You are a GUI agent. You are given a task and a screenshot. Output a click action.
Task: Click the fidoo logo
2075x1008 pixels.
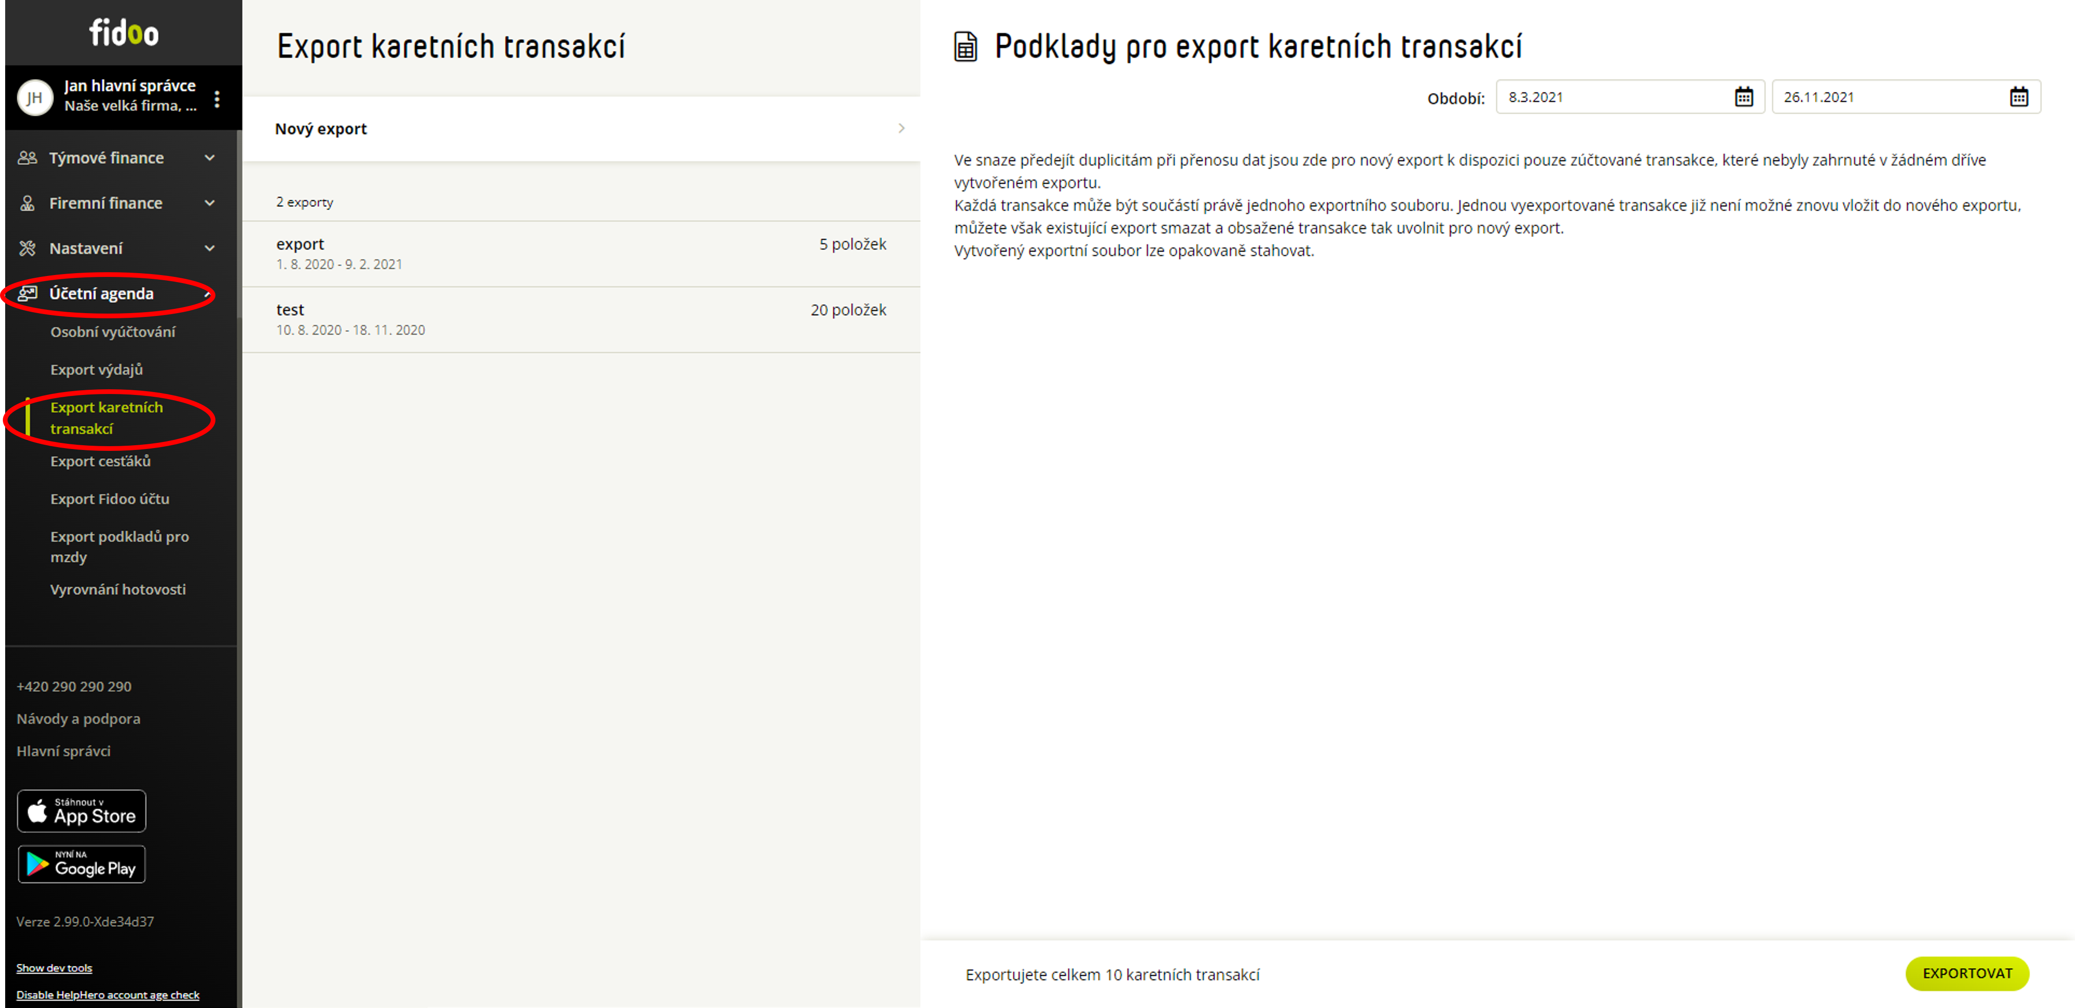pyautogui.click(x=123, y=33)
